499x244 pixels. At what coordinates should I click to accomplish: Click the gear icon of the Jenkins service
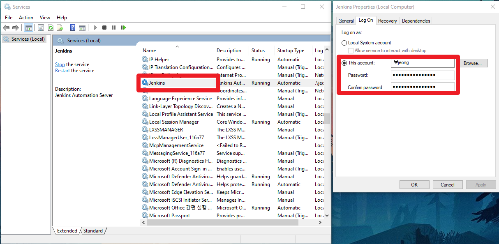[145, 83]
